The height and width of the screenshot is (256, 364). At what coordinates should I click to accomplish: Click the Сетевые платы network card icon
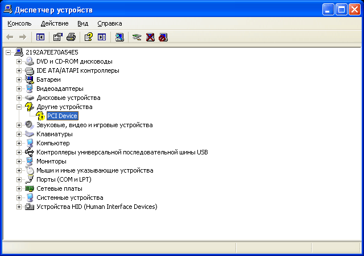[x=30, y=188]
